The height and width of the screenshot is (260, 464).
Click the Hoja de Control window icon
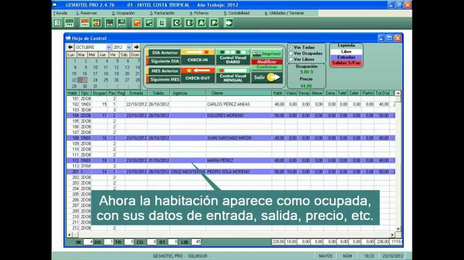[69, 38]
